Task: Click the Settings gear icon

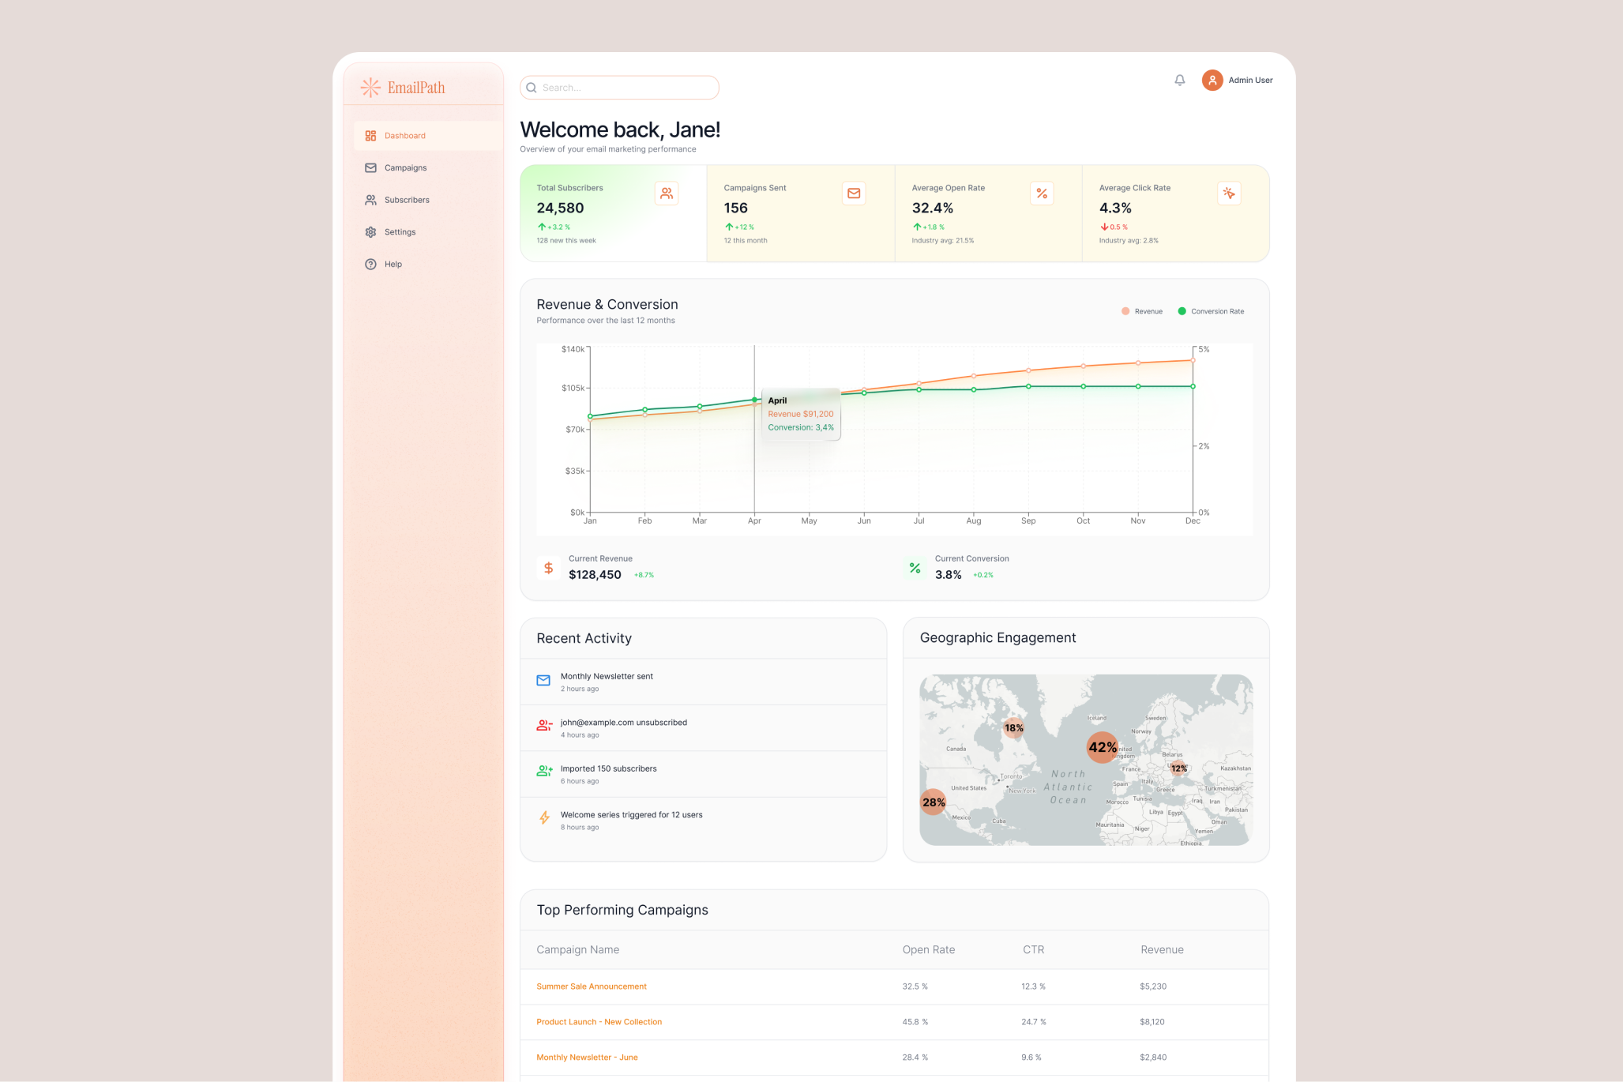Action: (x=370, y=231)
